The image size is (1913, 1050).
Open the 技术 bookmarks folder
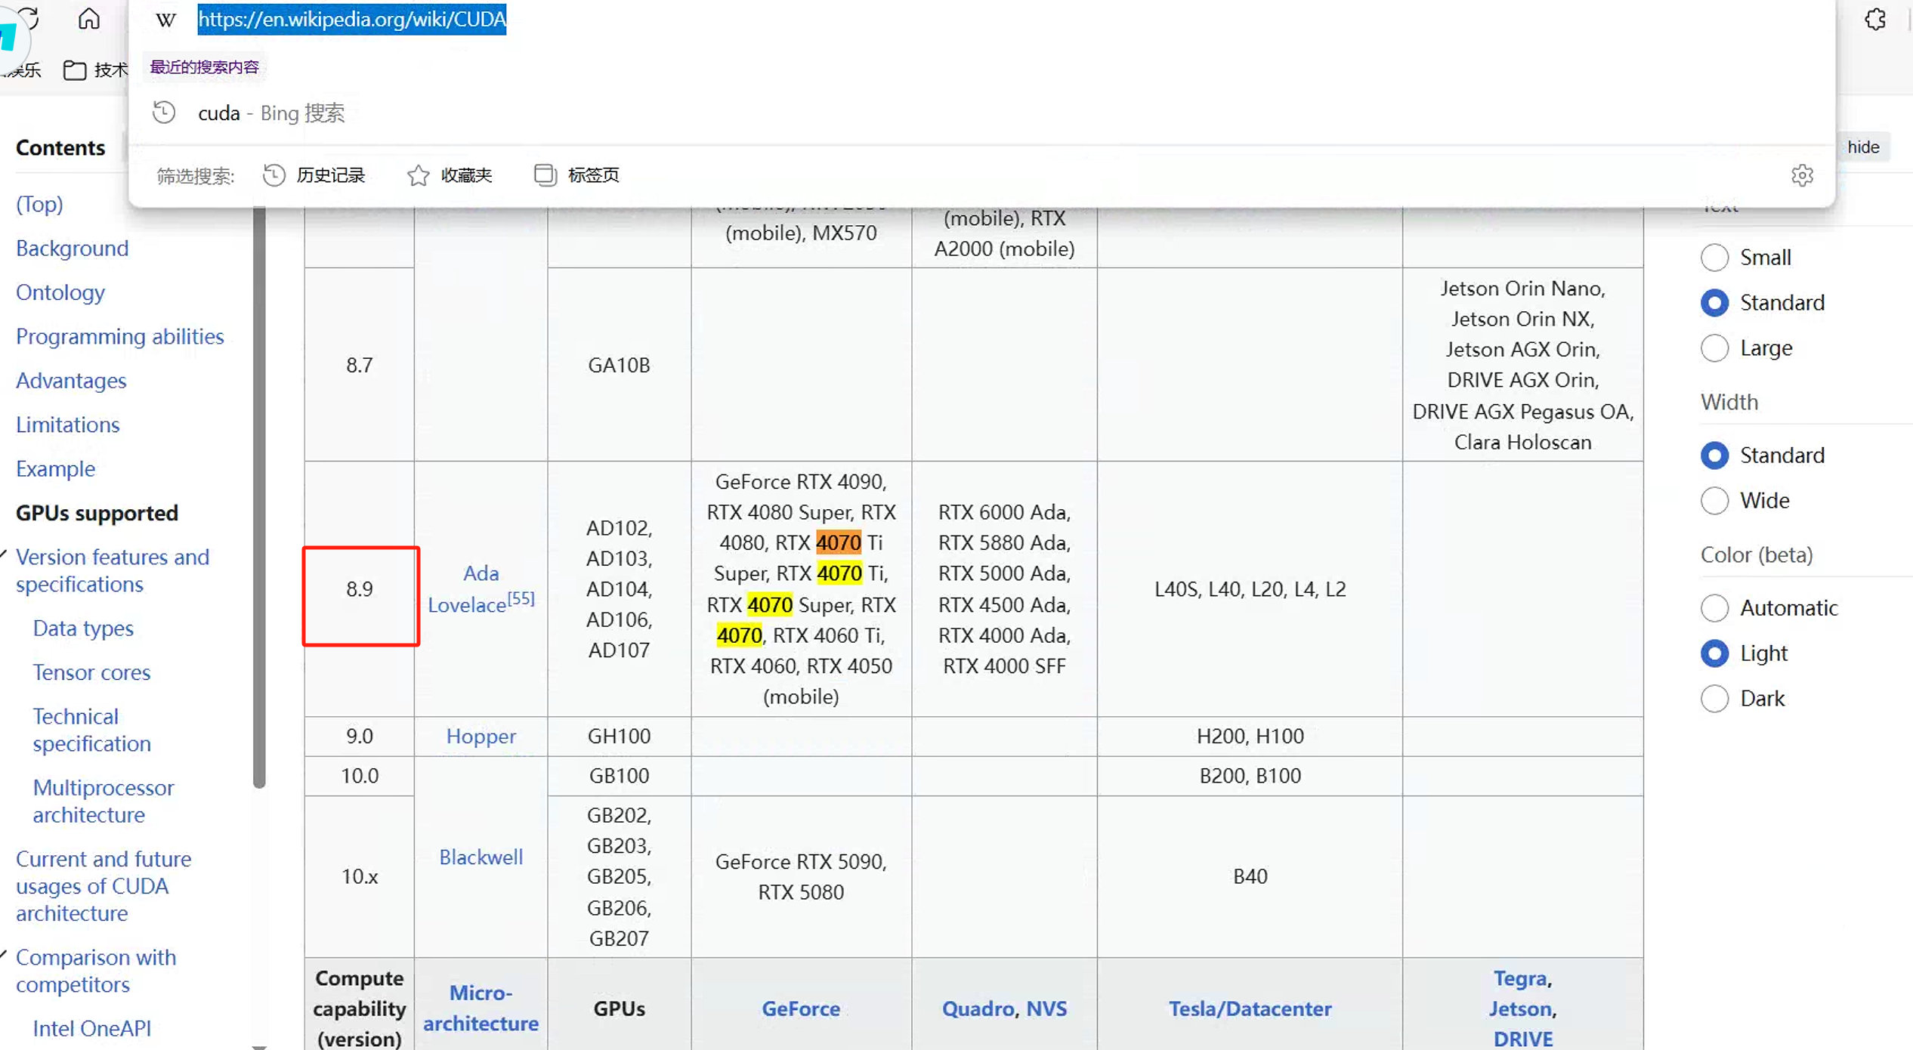95,70
